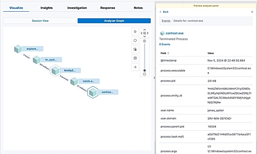Image resolution: width=257 pixels, height=154 pixels.
Task: Select the conhos... process node cube
Action: coord(93,92)
